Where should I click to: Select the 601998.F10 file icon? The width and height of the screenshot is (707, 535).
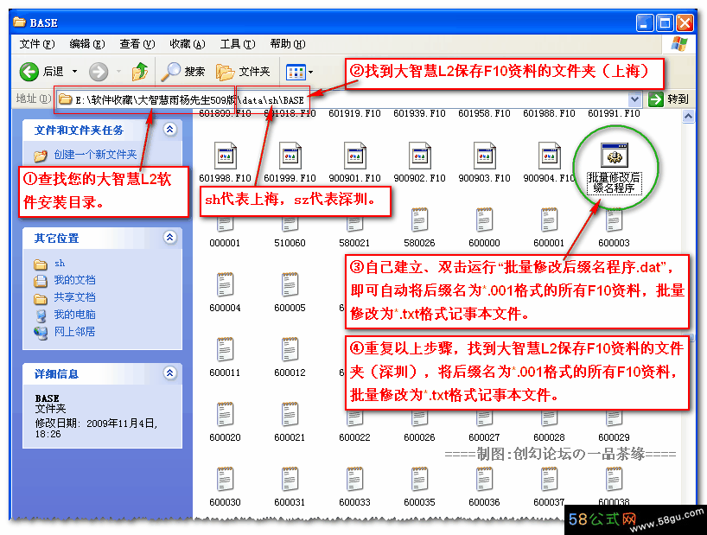225,156
